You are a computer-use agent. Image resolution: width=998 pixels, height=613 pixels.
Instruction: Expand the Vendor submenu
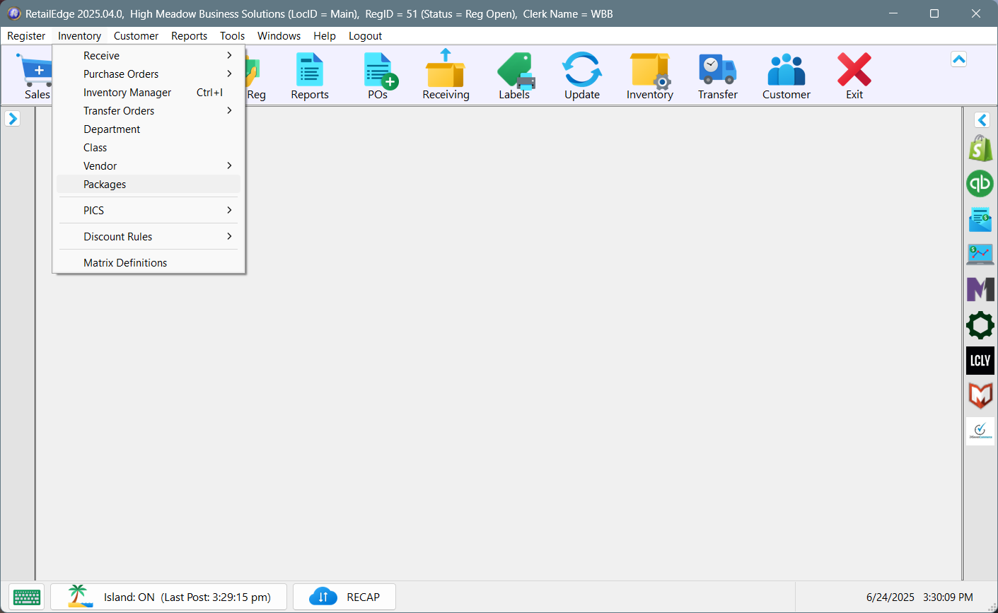point(149,165)
